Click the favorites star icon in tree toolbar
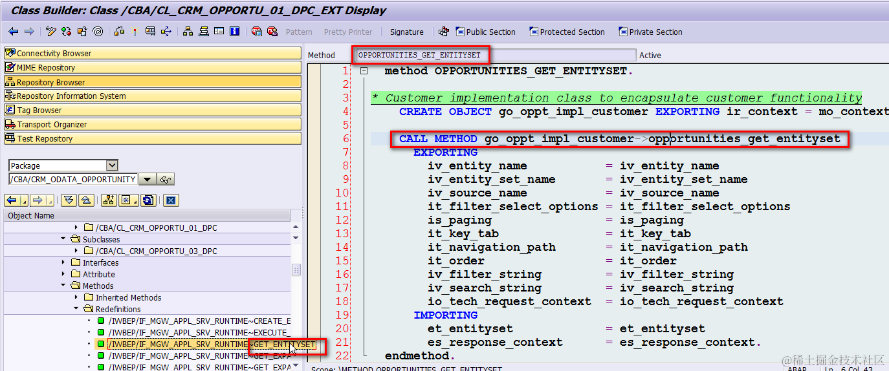The image size is (889, 371). [x=128, y=200]
